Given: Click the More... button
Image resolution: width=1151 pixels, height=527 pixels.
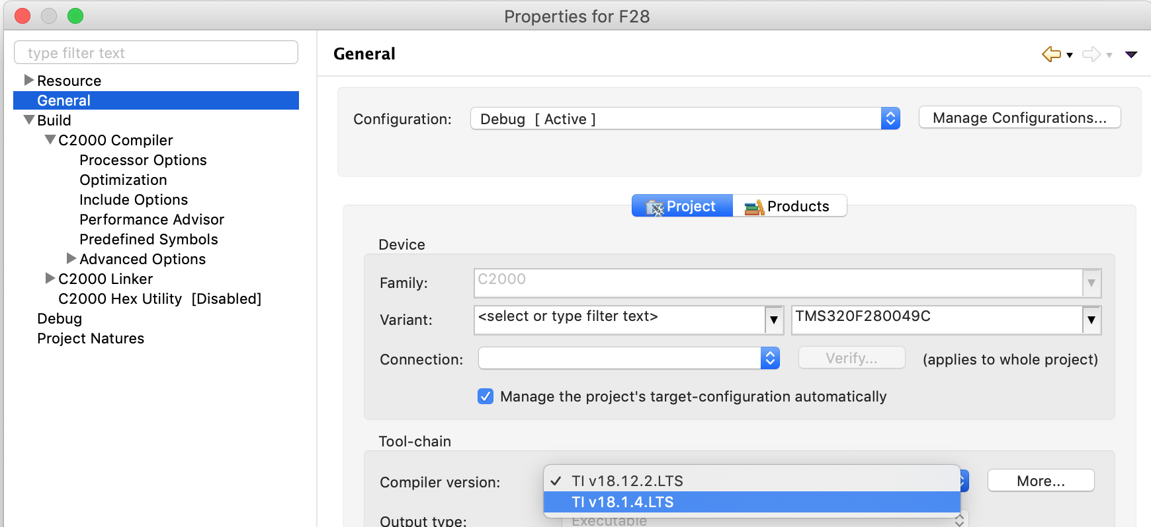Looking at the screenshot, I should [1041, 481].
